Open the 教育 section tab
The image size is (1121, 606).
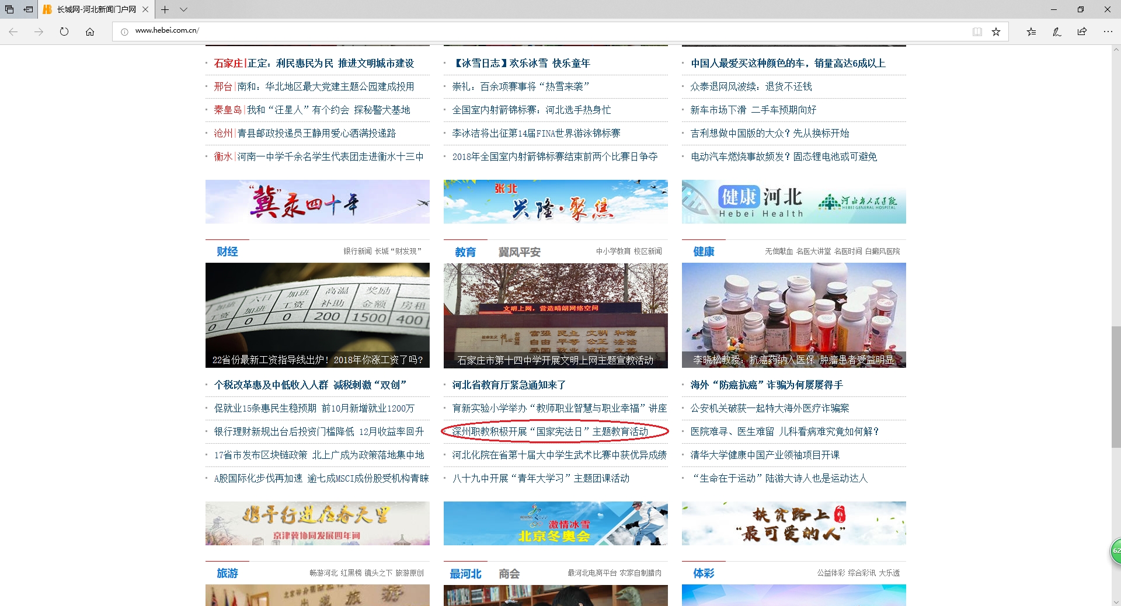[x=465, y=252]
